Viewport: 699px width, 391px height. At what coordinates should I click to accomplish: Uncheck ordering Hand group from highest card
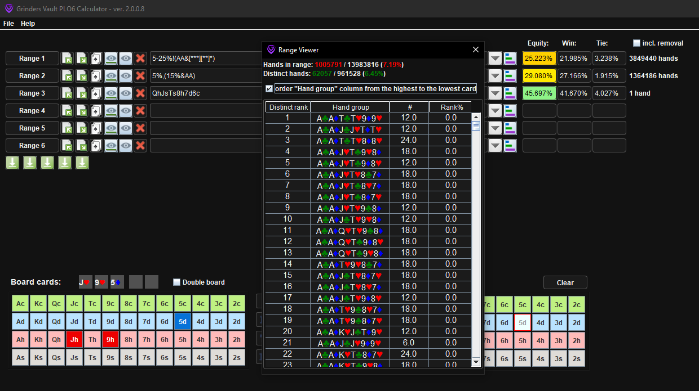click(x=269, y=88)
